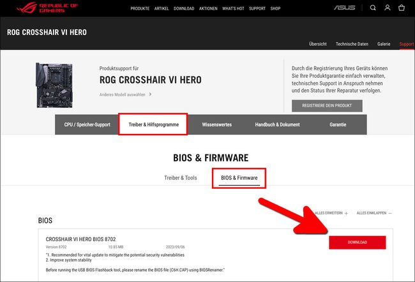
Task: Click 'Recommended for vital update' note
Action: tap(115, 255)
